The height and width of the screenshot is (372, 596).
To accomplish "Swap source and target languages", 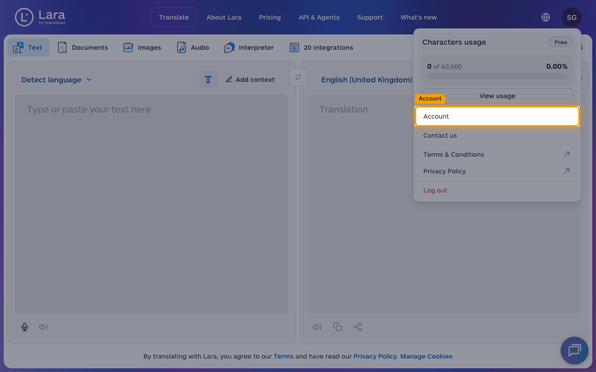I will pyautogui.click(x=298, y=77).
